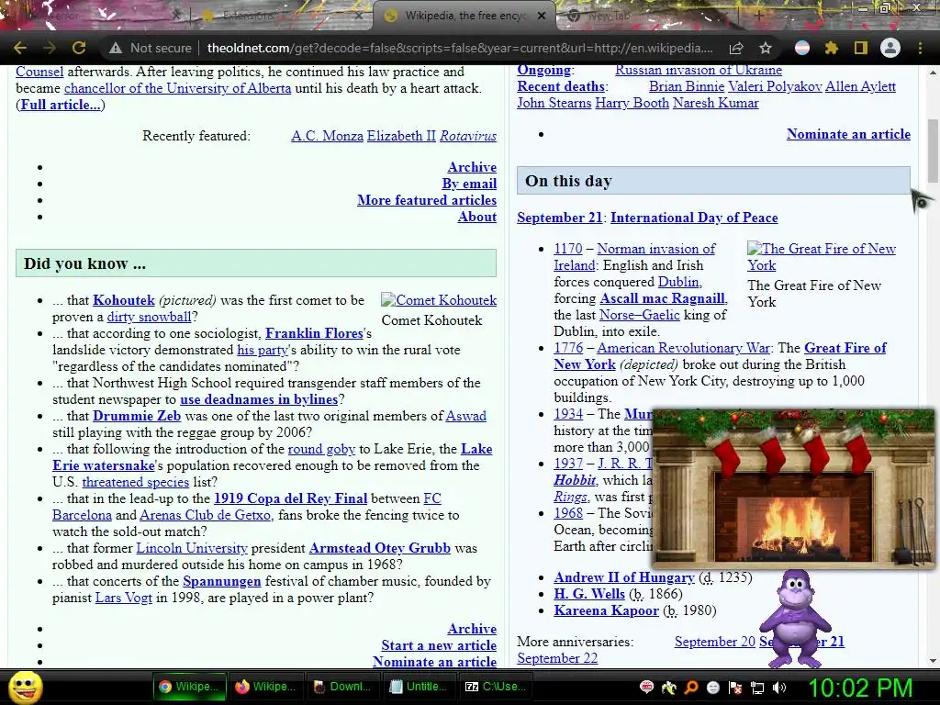Open the Chrome three-dot menu
Screen dimensions: 940x705
920,48
